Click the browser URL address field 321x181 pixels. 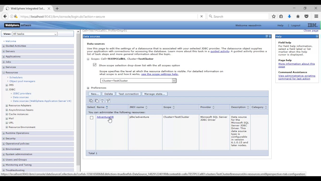tap(108, 16)
